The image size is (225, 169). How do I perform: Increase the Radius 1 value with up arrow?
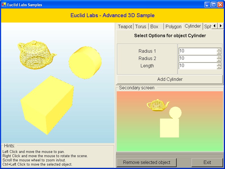(x=219, y=50)
